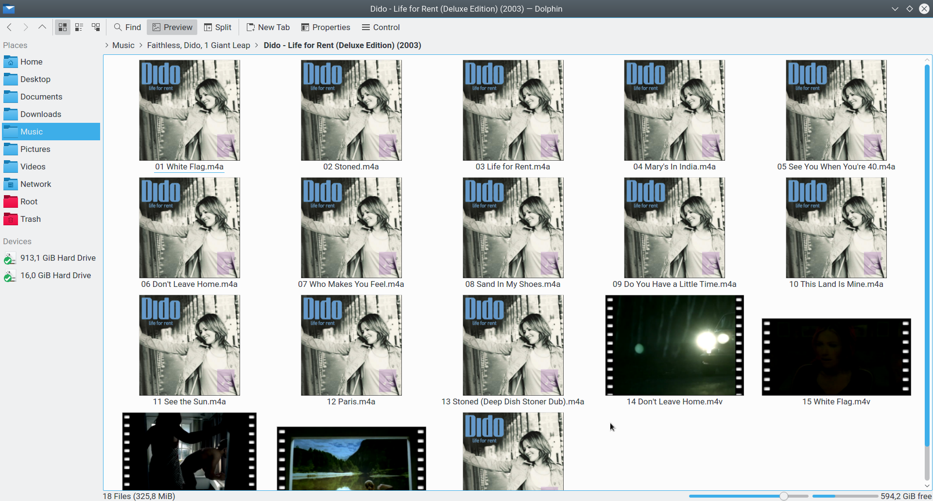The height and width of the screenshot is (501, 933).
Task: Open Desktop in Places panel
Action: [51, 79]
